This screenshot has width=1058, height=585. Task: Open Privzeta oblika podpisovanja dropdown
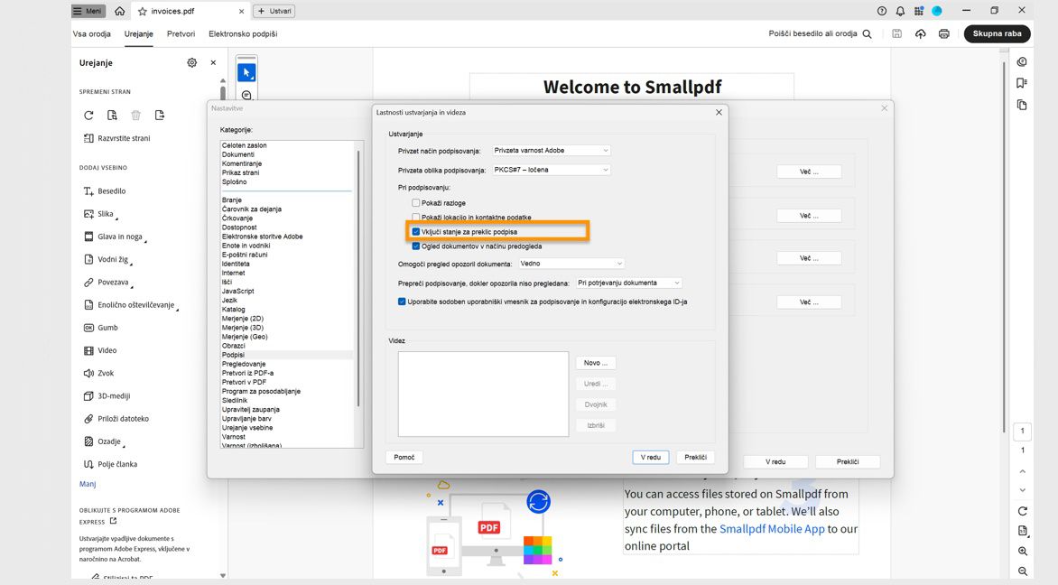click(x=552, y=170)
